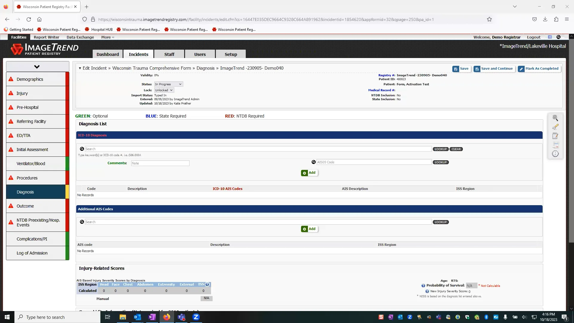
Task: Collapse the Edit Incident header triangle
Action: tap(80, 68)
